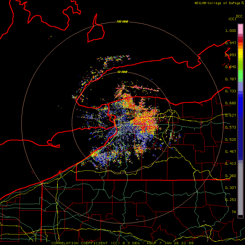The image size is (245, 245).
Task: Select the 0.733 legend value
Action: click(x=231, y=91)
